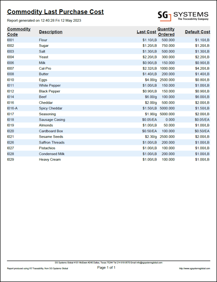This screenshot has height=282, width=217.
Task: Click the Sugar description cell
Action: click(x=44, y=46)
